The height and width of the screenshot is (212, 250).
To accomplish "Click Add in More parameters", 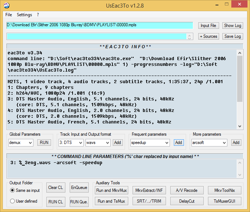I will pyautogui.click(x=236, y=143).
